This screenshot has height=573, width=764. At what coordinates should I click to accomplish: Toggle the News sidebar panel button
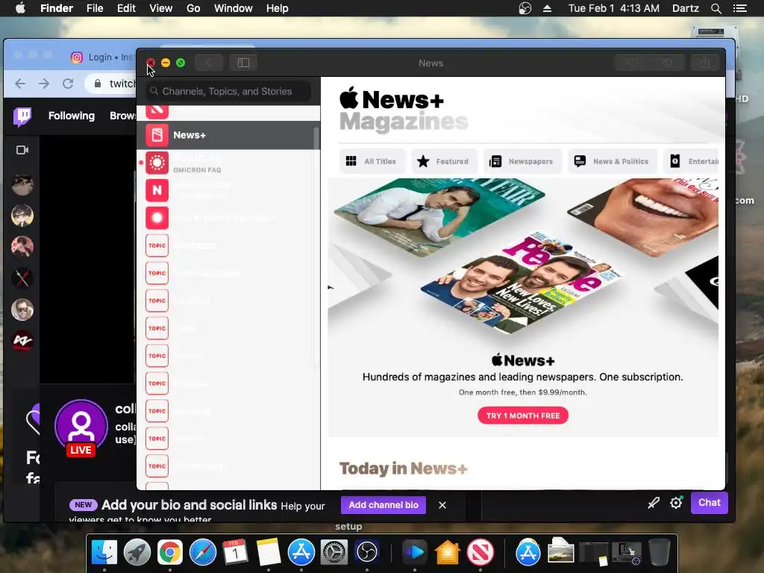[243, 63]
